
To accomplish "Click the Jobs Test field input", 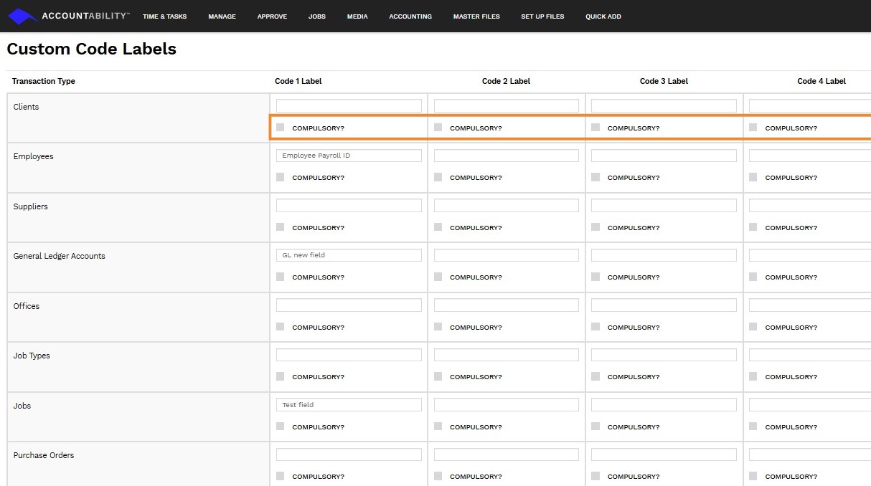I will tap(349, 405).
